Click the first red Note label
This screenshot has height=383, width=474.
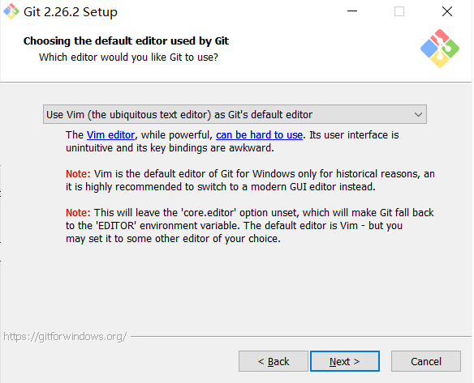pyautogui.click(x=78, y=174)
